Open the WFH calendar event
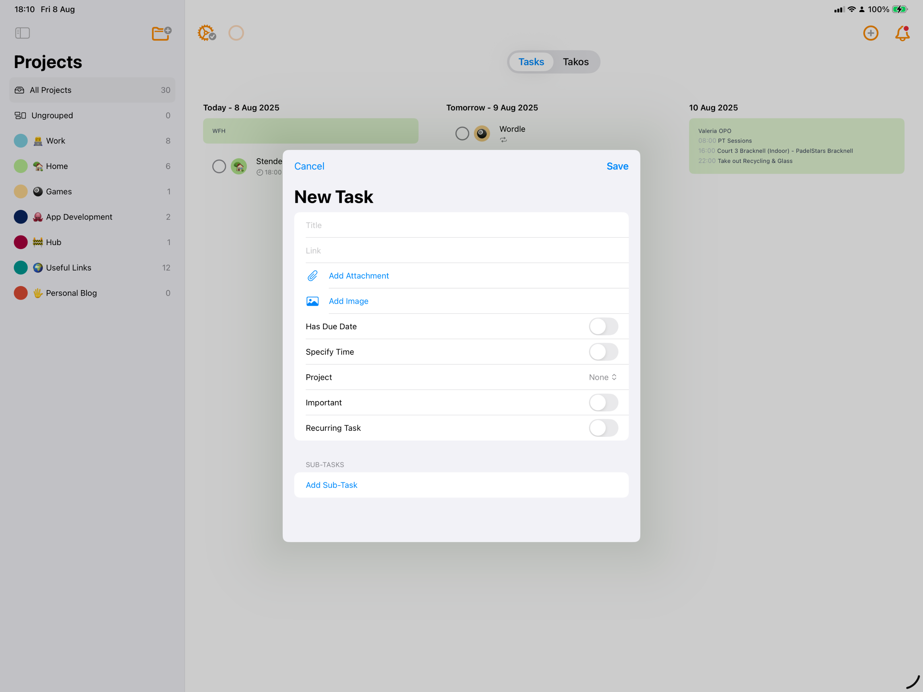The height and width of the screenshot is (692, 923). [311, 131]
